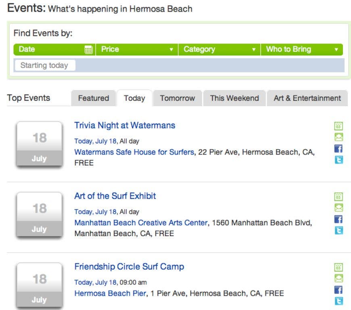This screenshot has height=310, width=351.
Task: Email the Friendship Circle Surf Camp event
Action: pyautogui.click(x=338, y=278)
